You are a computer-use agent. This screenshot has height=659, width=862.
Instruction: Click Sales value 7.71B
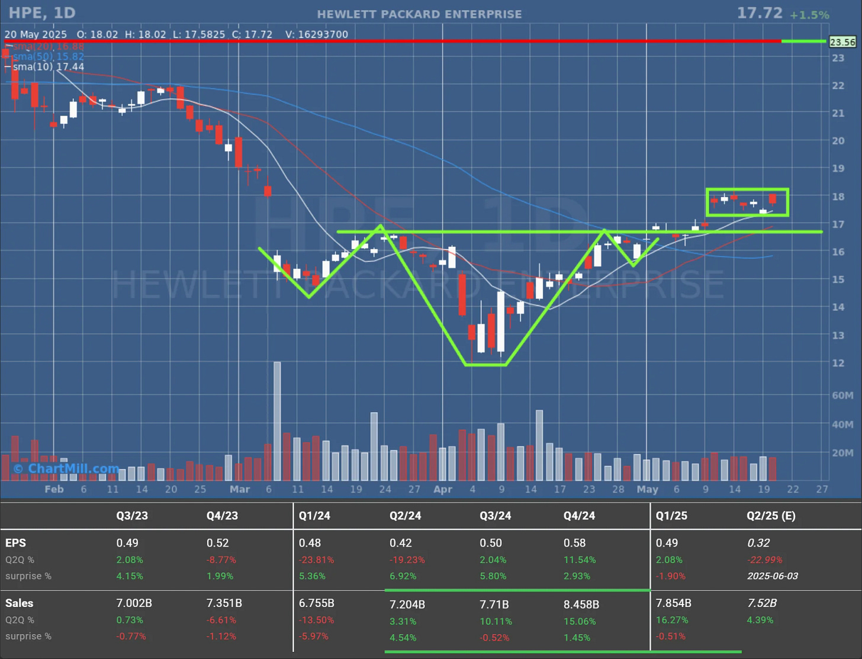click(494, 605)
